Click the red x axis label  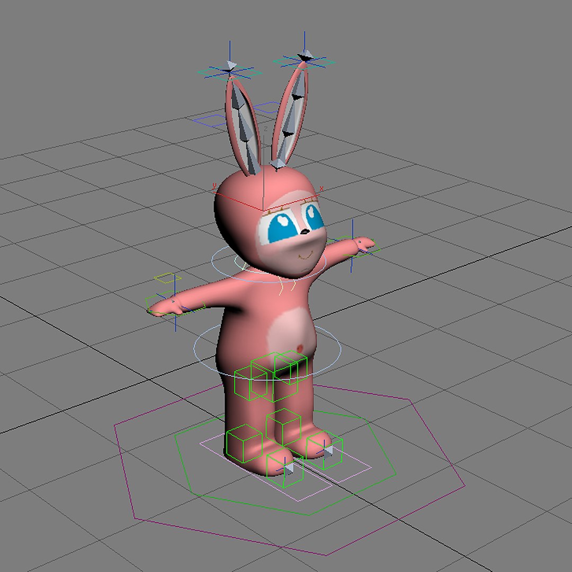[321, 189]
